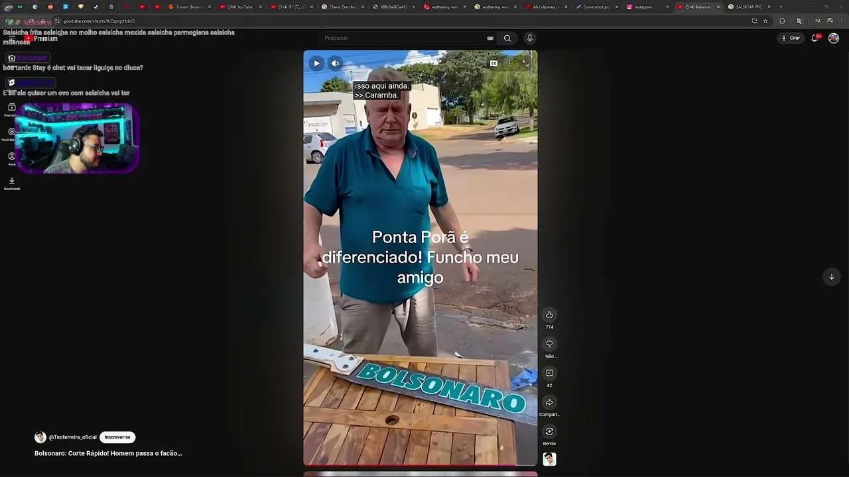Close the '(314) Bolsonaro' active tab

[x=718, y=7]
